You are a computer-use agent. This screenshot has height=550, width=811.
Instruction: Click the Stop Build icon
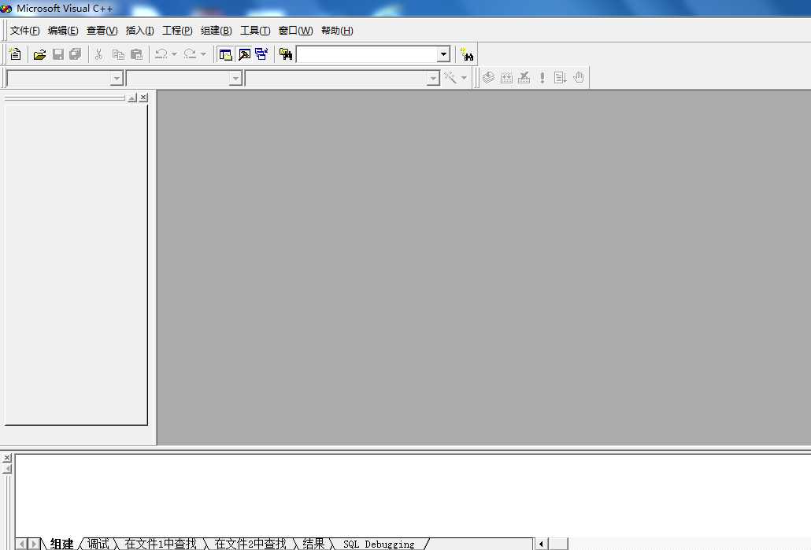524,78
